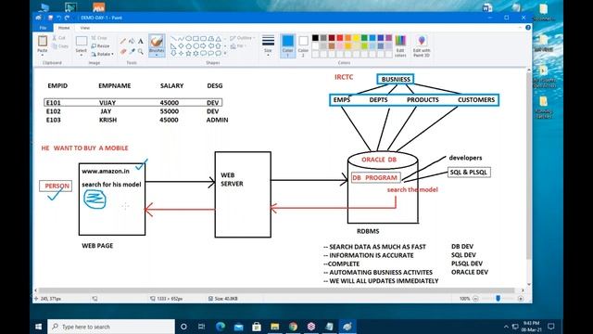Click the Redo arrow in title bar
Image resolution: width=593 pixels, height=334 pixels.
coord(68,18)
